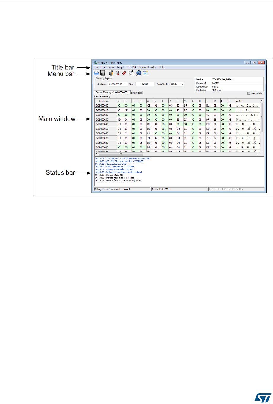Open the Data Width dropdown

pyautogui.click(x=182, y=84)
